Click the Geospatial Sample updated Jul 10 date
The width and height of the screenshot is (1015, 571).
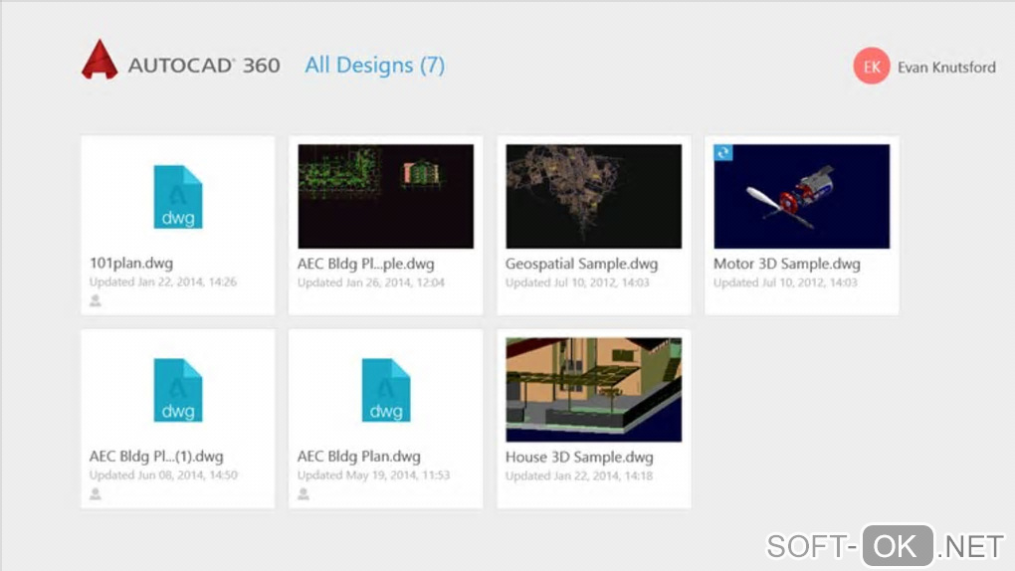[x=577, y=283]
